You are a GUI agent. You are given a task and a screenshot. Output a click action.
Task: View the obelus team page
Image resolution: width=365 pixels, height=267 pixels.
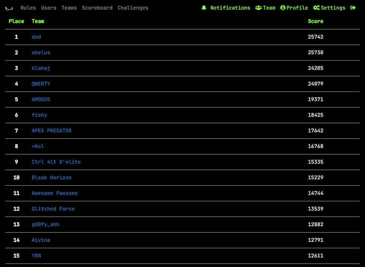41,53
